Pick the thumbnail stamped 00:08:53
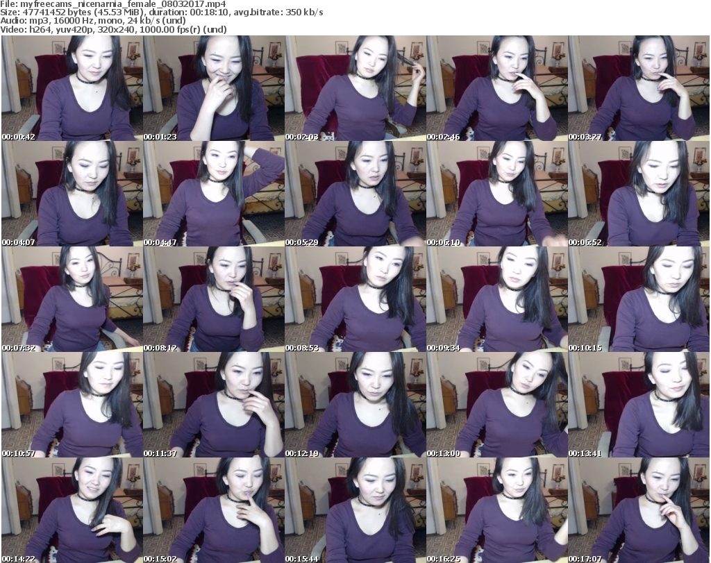This screenshot has height=563, width=711. pos(355,299)
